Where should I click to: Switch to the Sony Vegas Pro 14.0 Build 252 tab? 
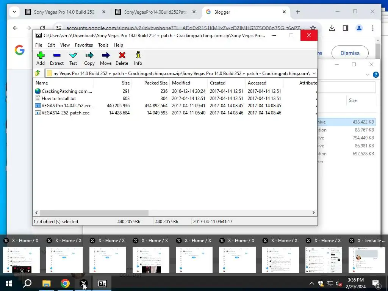click(x=64, y=12)
